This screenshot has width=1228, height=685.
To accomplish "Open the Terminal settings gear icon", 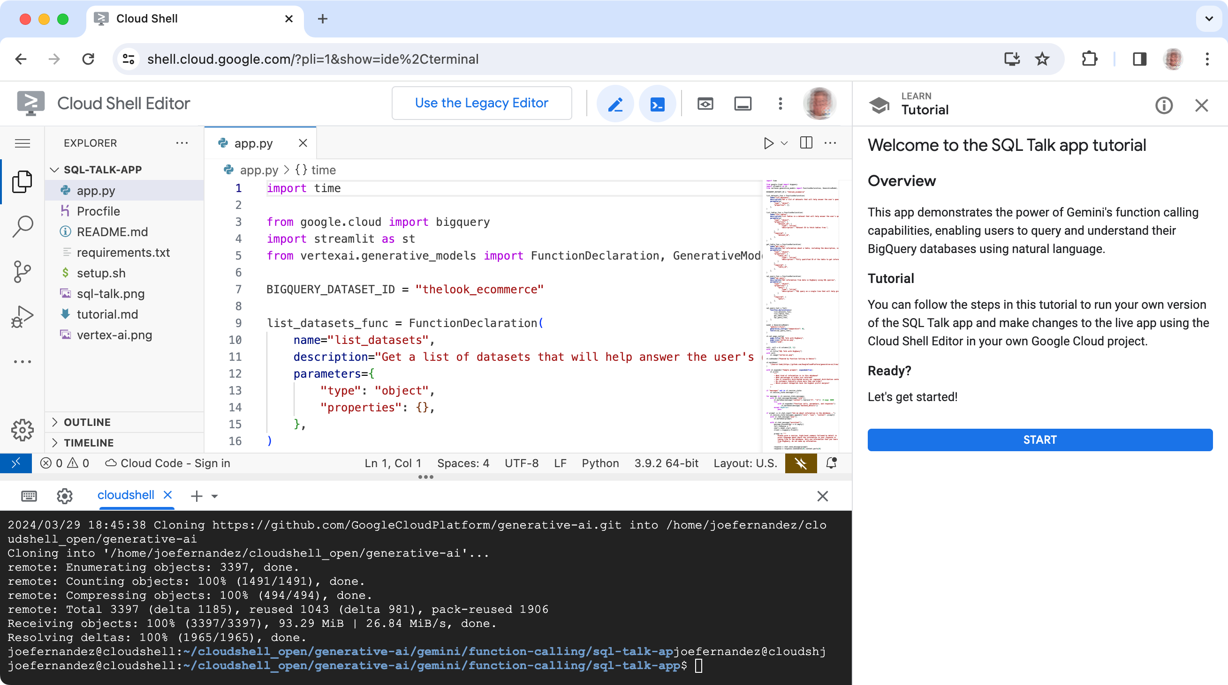I will tap(64, 495).
